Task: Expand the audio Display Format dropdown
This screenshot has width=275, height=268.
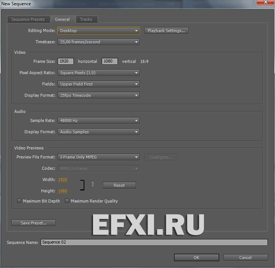Action: coord(99,132)
